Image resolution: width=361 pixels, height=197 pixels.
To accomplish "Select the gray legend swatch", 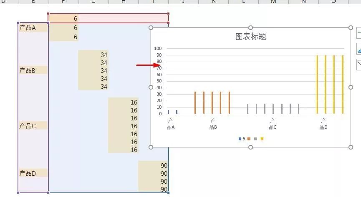I will click(x=255, y=139).
